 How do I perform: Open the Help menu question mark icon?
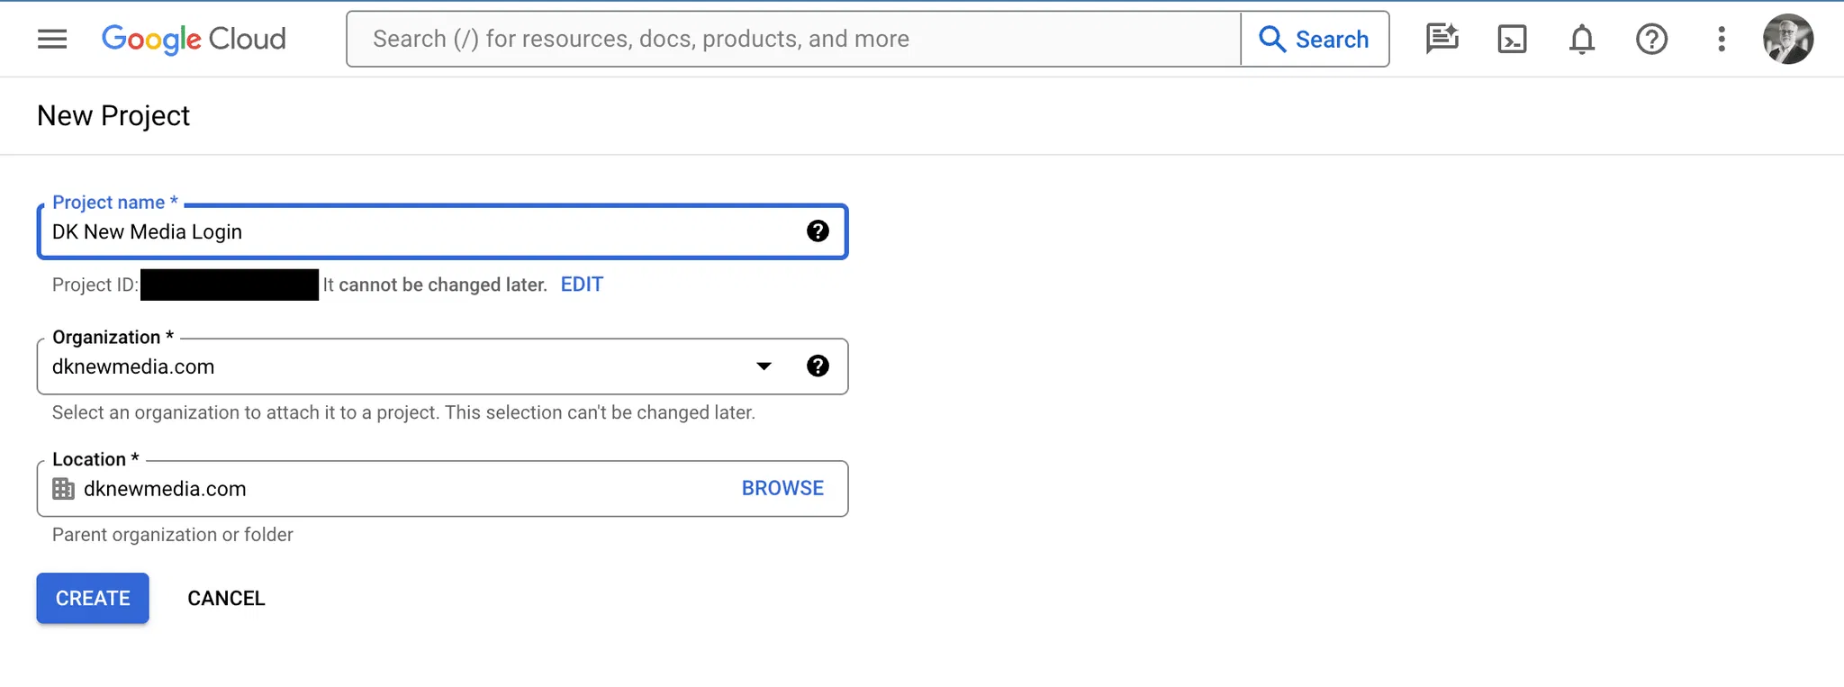[x=1651, y=39]
